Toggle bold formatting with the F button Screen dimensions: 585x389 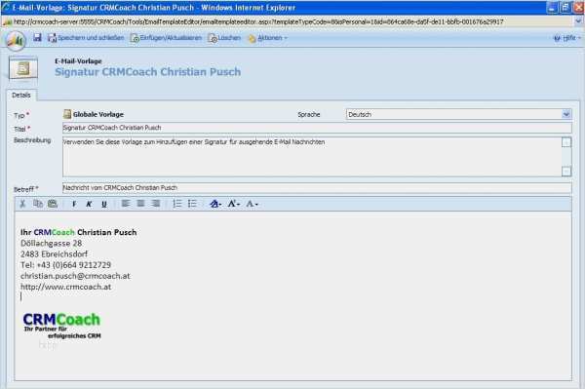[x=74, y=204]
